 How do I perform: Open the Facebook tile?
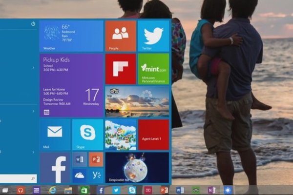(x=55, y=168)
